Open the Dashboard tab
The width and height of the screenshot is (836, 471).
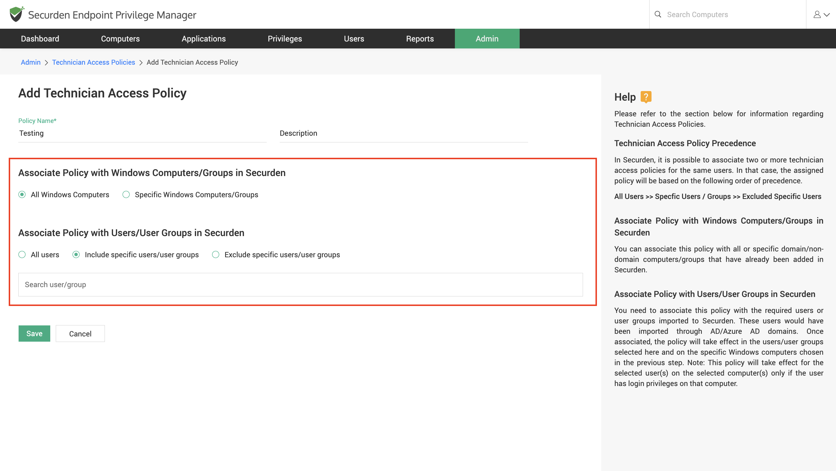pos(40,39)
